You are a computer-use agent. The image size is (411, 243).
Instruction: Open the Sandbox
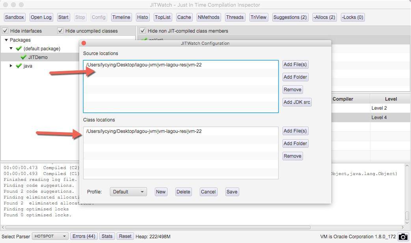tap(15, 17)
